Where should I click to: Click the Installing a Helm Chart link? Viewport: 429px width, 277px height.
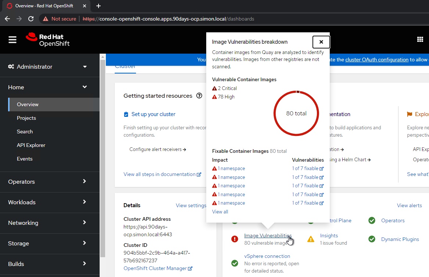(x=350, y=160)
